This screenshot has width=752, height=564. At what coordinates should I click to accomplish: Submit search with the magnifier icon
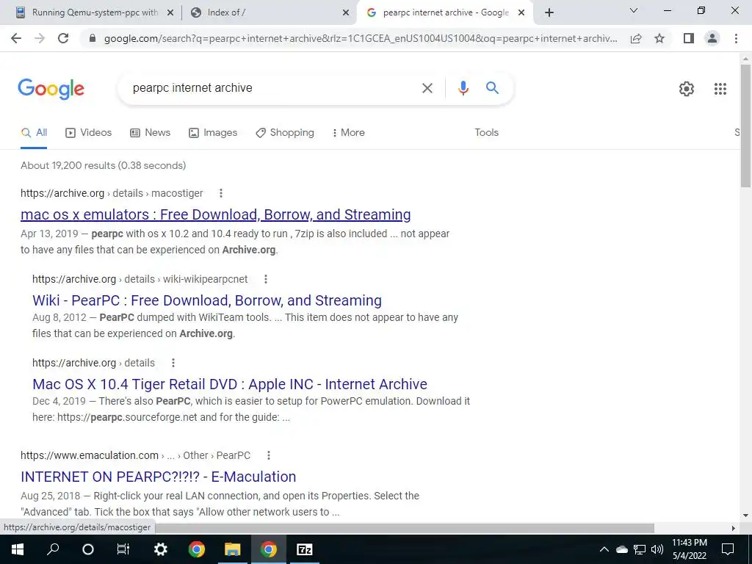point(492,88)
